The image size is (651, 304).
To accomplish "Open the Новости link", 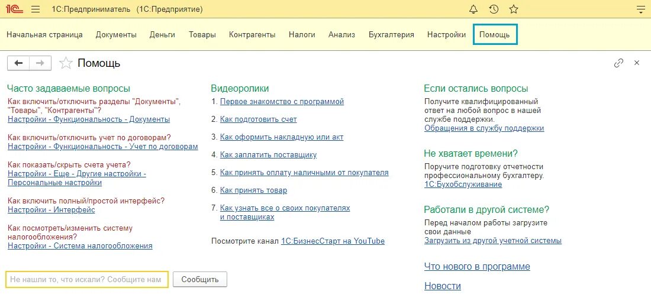I will pos(443,286).
